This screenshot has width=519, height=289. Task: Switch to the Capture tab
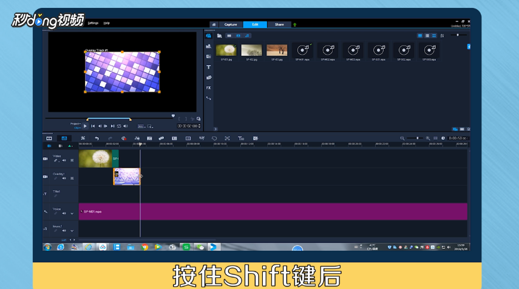(231, 24)
